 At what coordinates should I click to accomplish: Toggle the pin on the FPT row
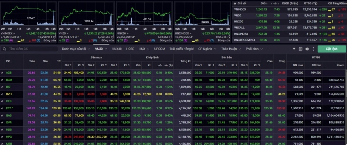pyautogui.click(x=2, y=108)
